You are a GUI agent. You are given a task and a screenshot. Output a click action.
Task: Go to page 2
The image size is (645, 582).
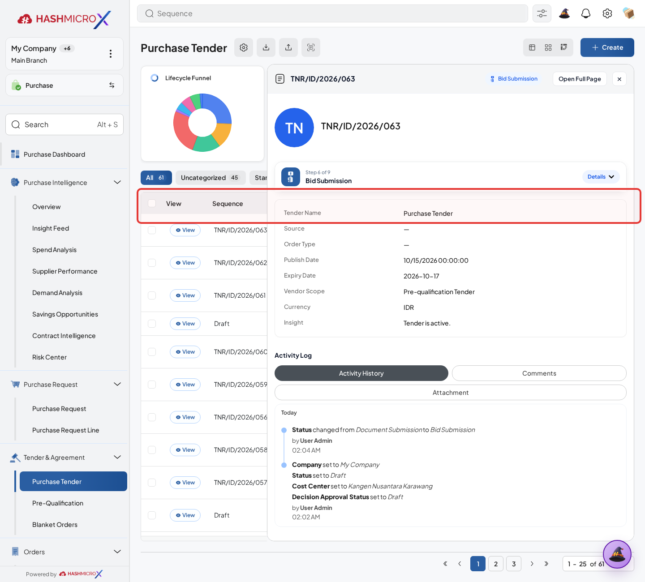pos(496,564)
